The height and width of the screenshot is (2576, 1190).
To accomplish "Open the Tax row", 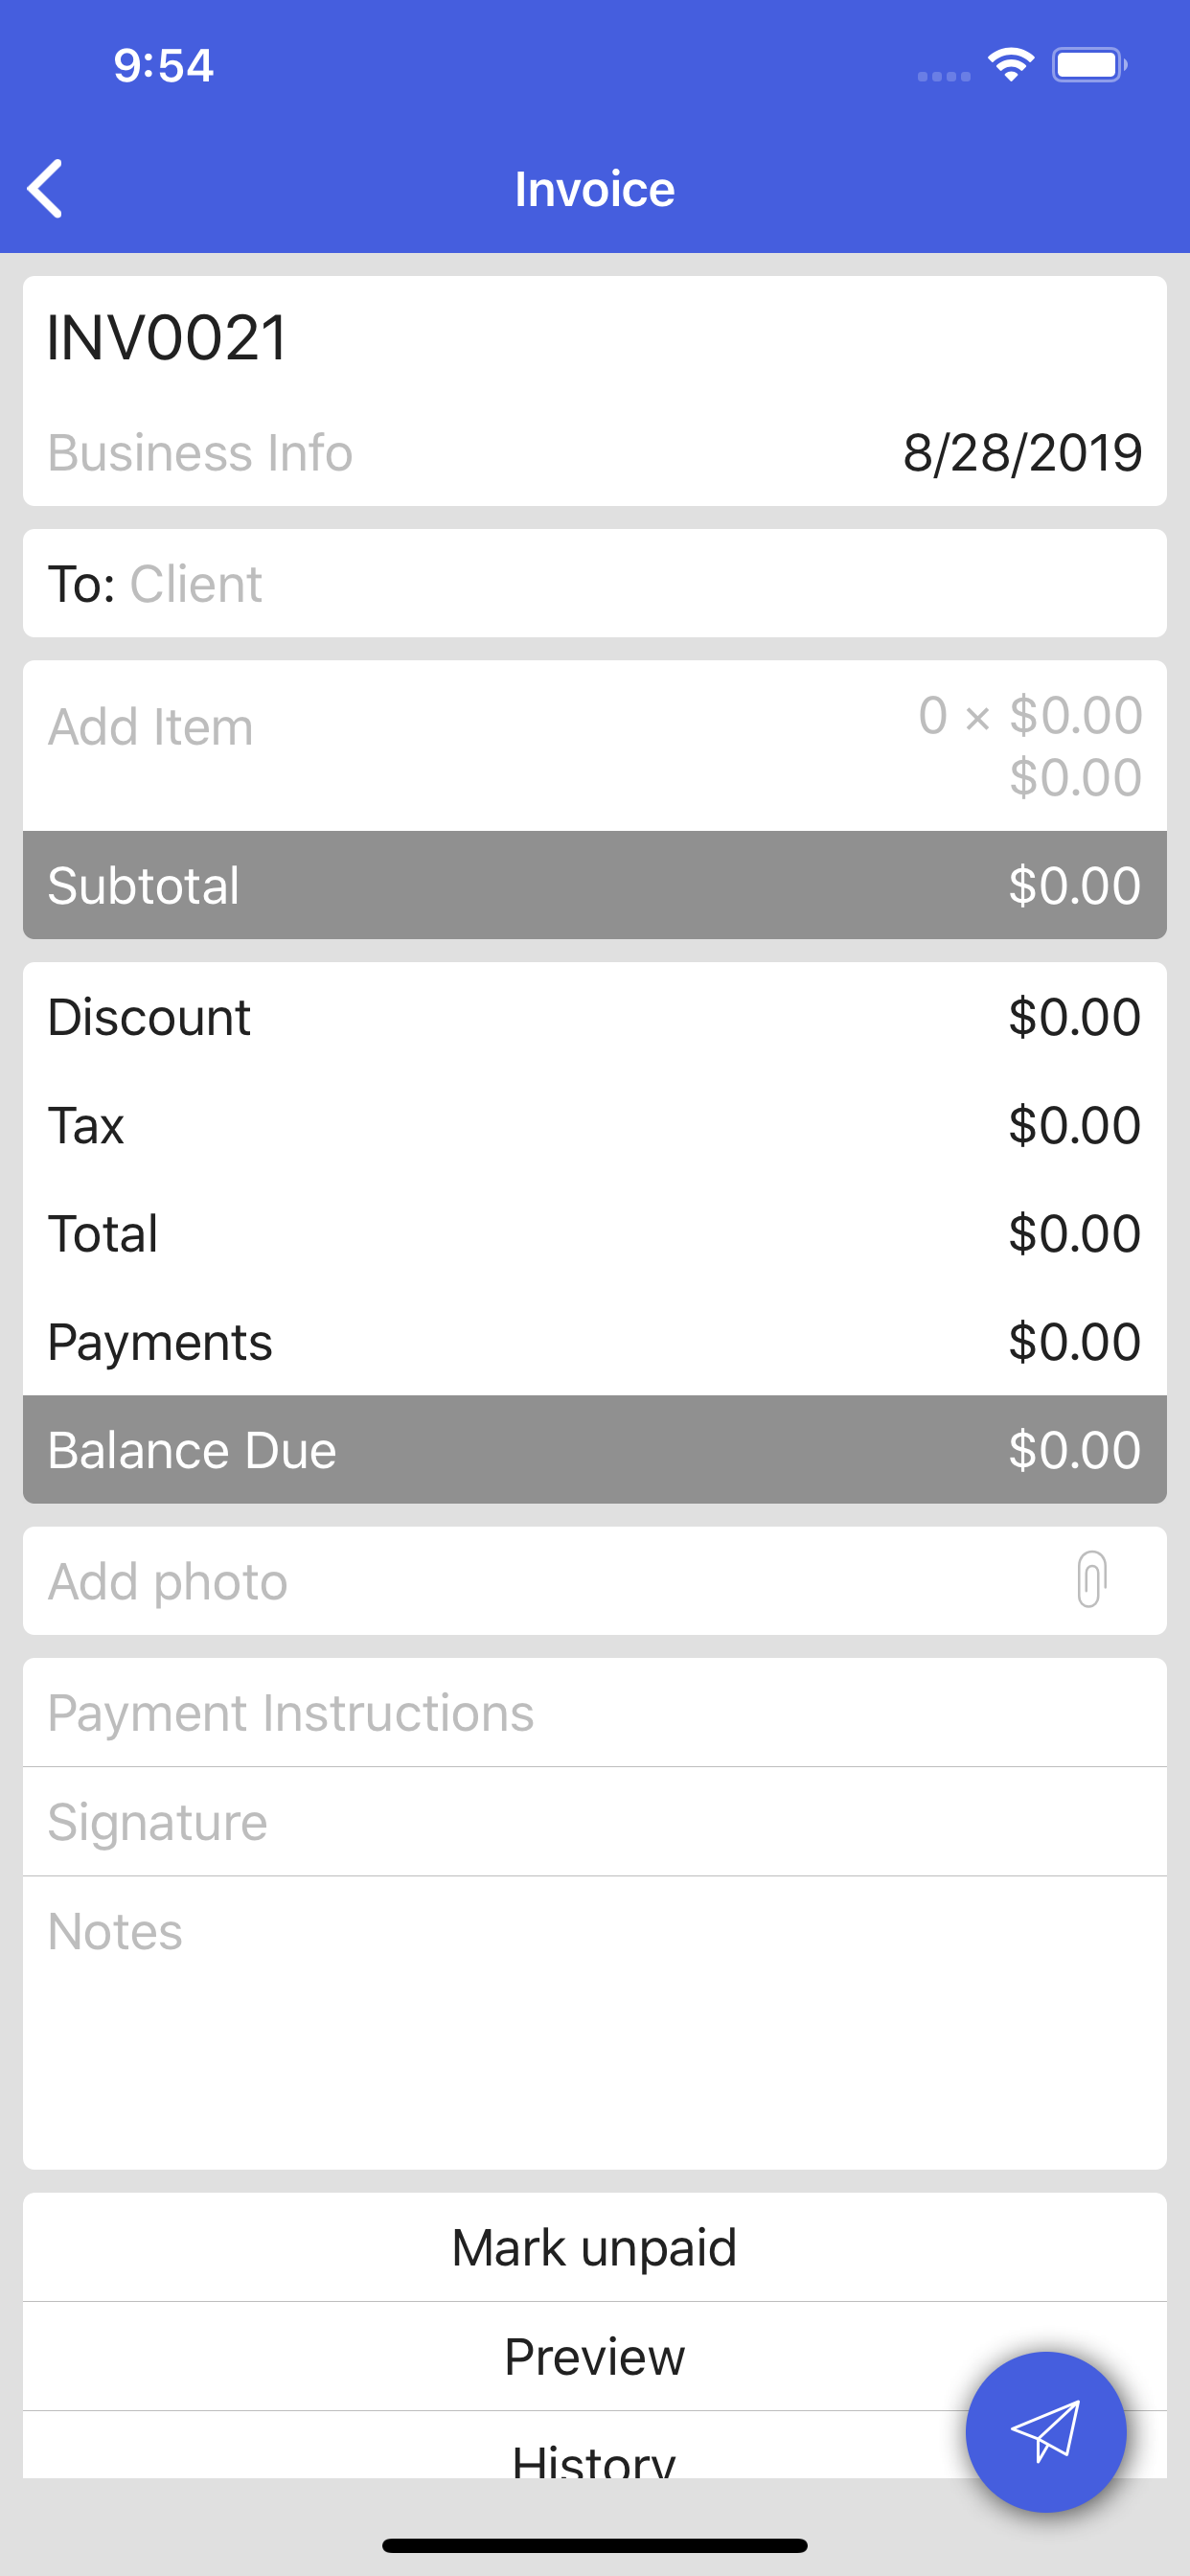I will coord(594,1125).
